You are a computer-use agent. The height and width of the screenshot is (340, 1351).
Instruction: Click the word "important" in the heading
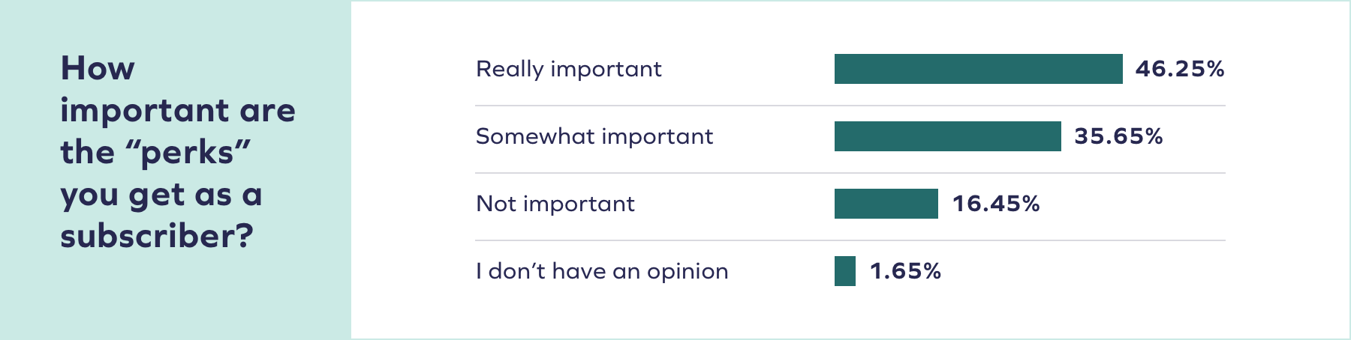click(x=145, y=111)
